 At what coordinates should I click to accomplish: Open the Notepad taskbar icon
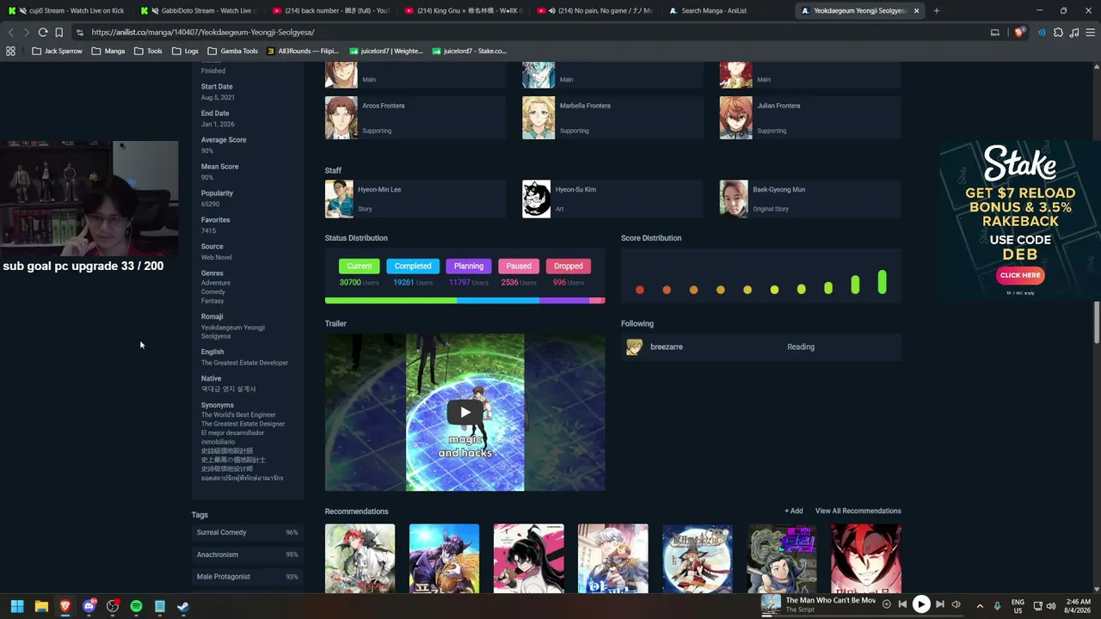(160, 606)
